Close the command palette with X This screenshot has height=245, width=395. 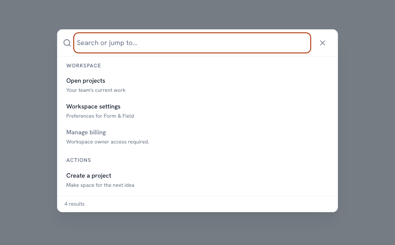[x=323, y=43]
